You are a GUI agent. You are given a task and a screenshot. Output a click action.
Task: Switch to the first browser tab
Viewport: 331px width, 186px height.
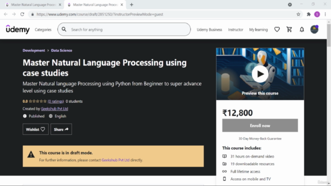click(33, 5)
